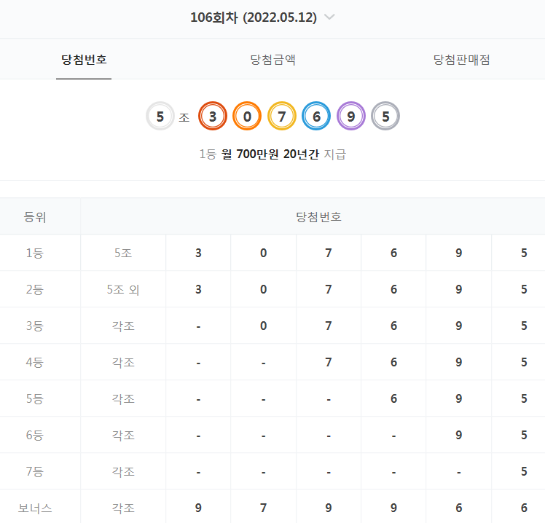This screenshot has height=523, width=545.
Task: Expand round list with chevron arrow
Action: coord(329,17)
